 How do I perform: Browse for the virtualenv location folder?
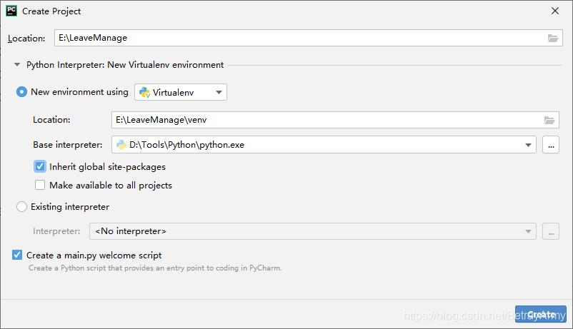(x=549, y=120)
